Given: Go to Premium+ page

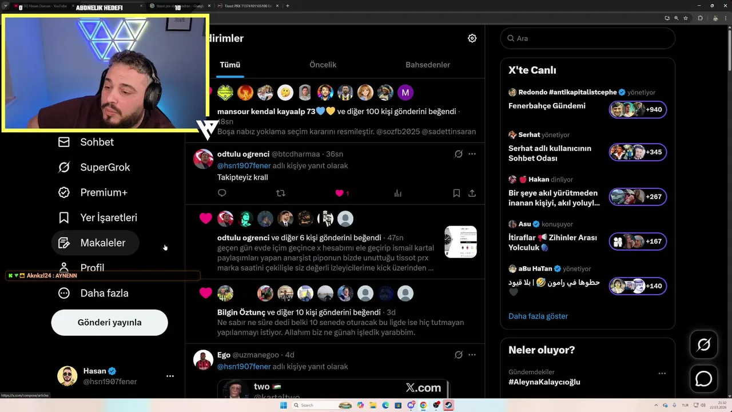Looking at the screenshot, I should [93, 192].
